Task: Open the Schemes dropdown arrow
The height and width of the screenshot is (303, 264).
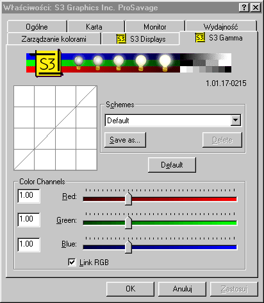Action: (x=236, y=120)
